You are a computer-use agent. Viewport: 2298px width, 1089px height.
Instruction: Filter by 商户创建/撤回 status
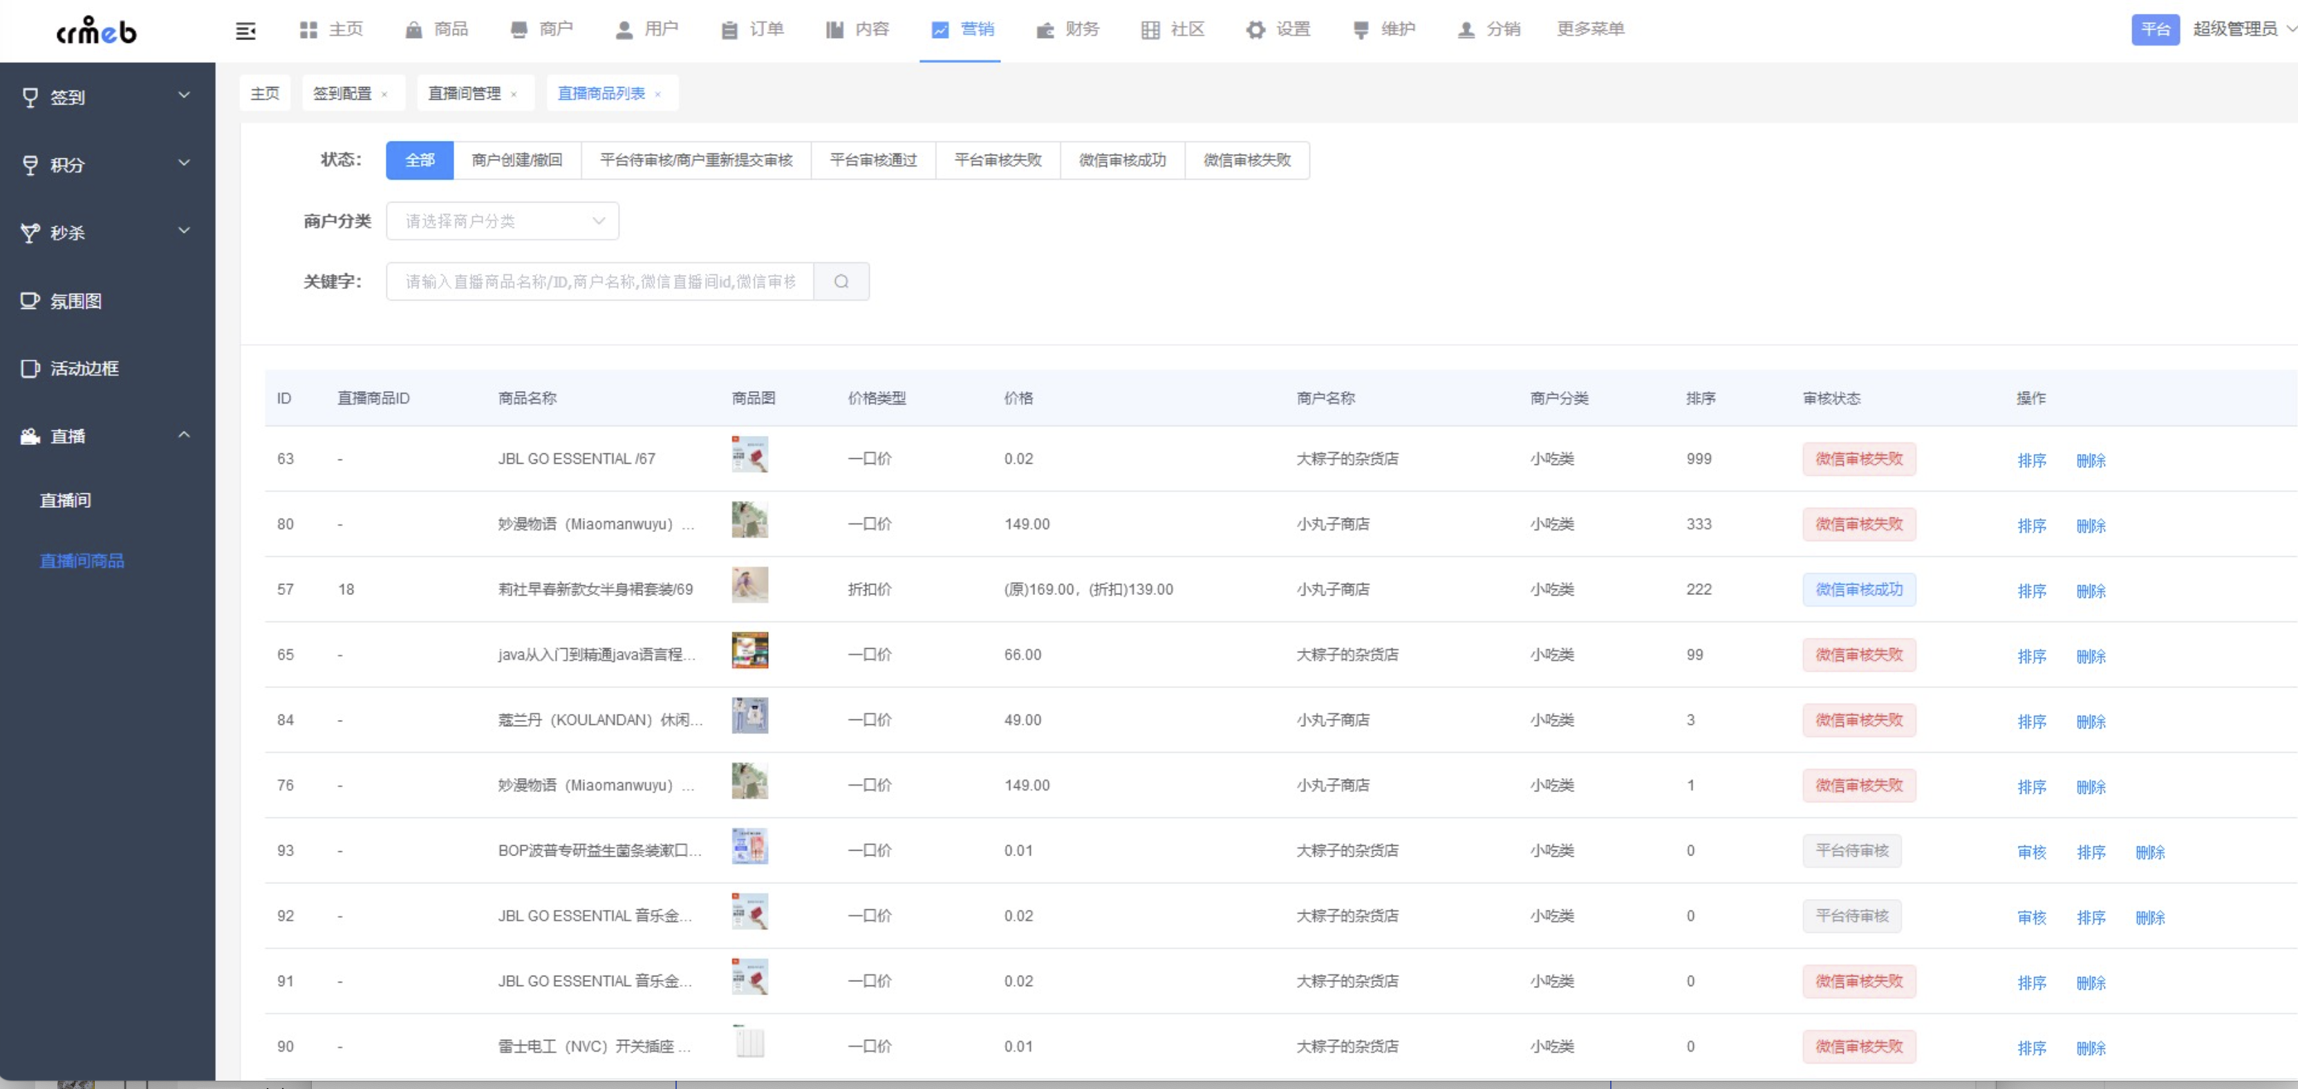[x=517, y=160]
